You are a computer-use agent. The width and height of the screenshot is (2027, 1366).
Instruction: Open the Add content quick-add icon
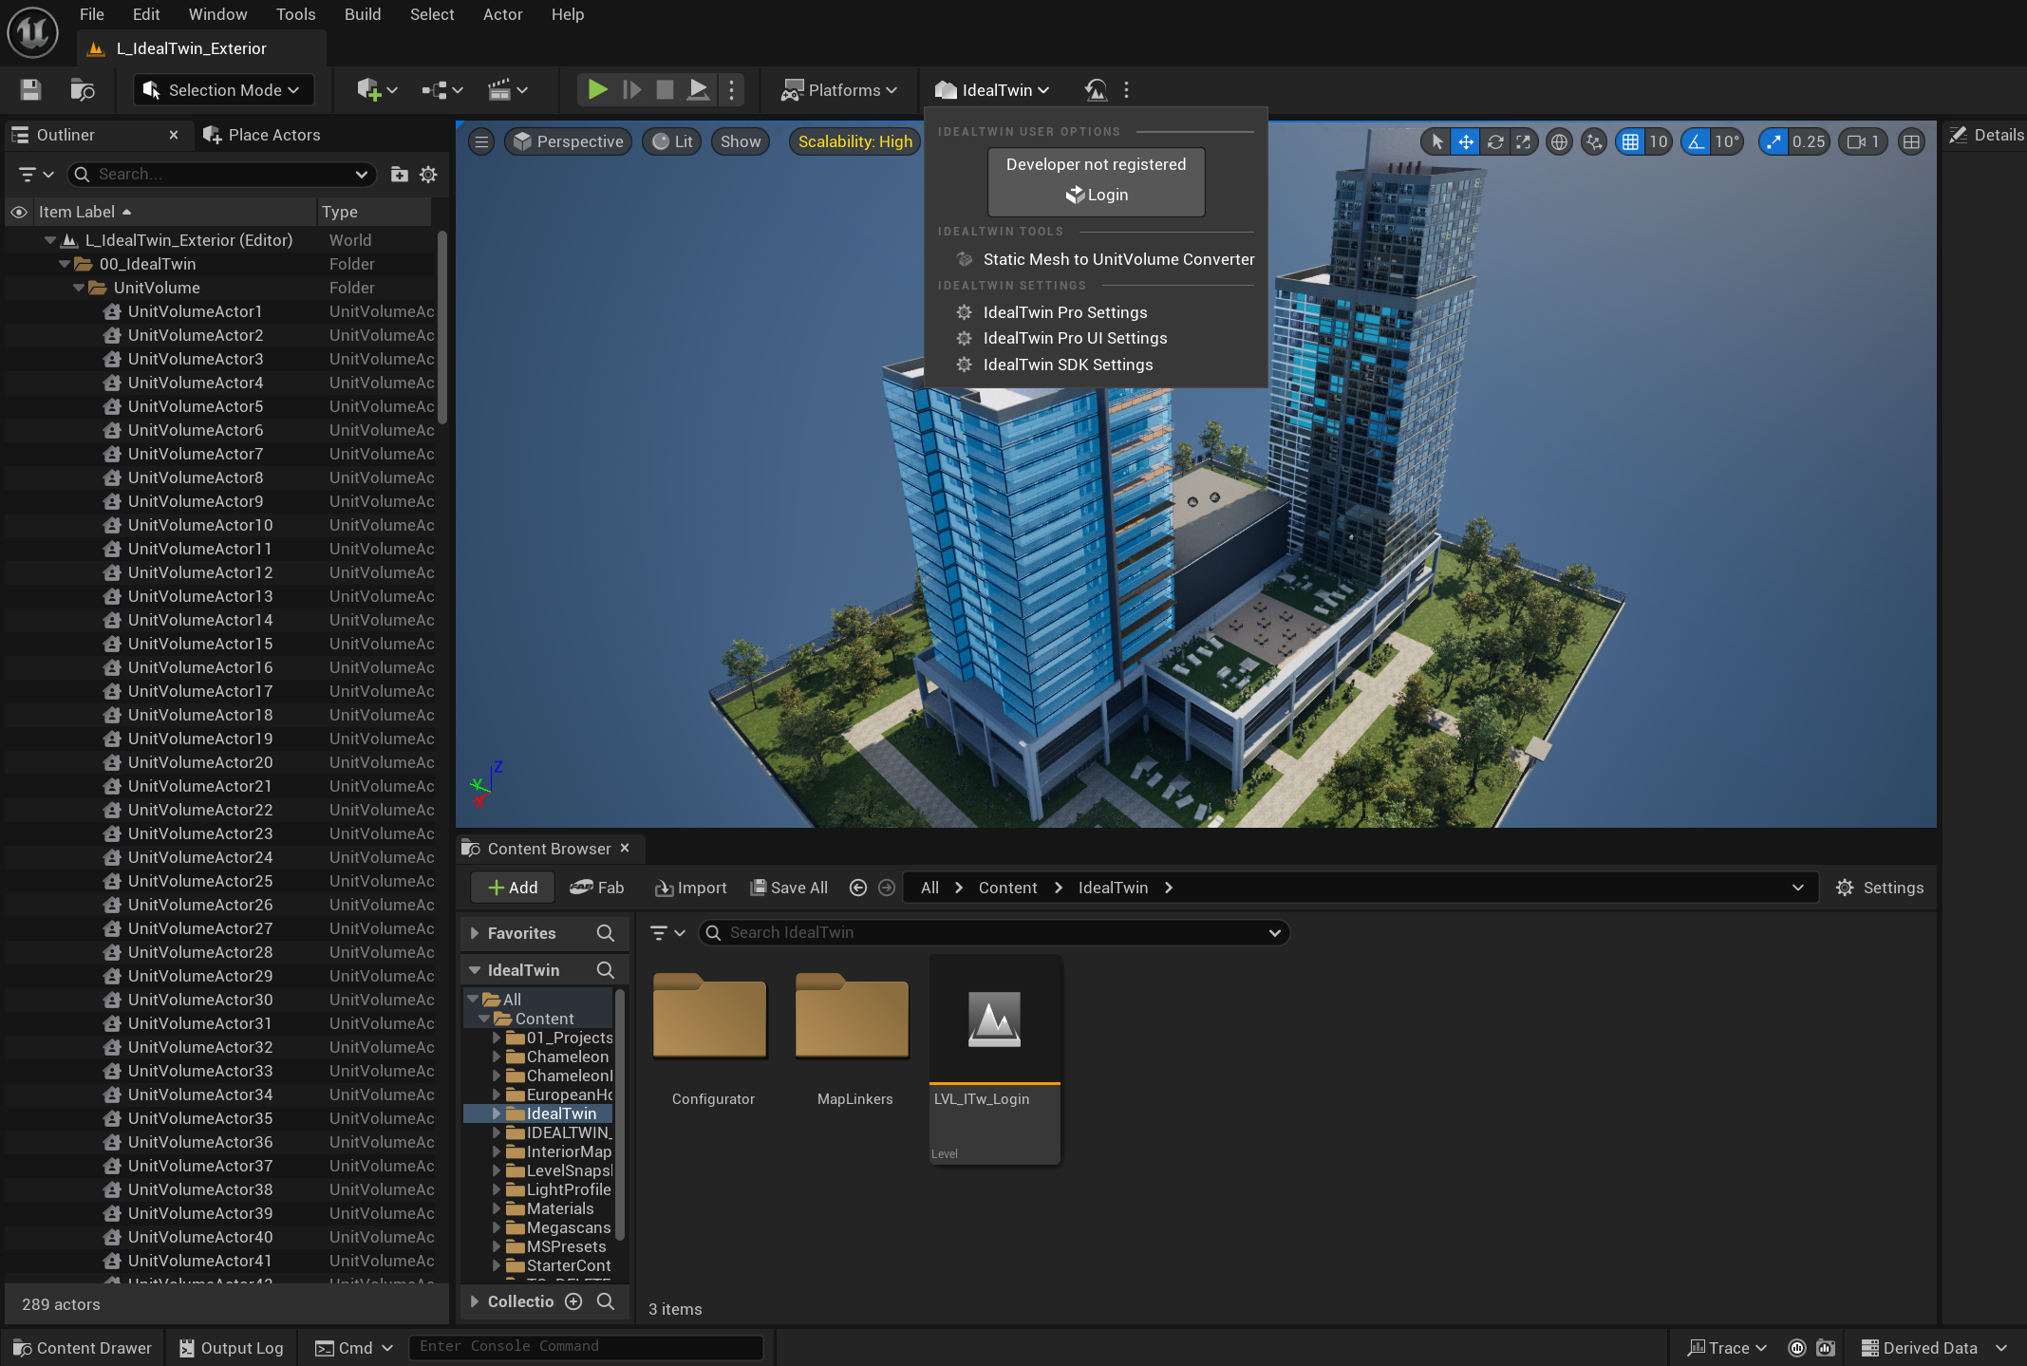(x=376, y=90)
